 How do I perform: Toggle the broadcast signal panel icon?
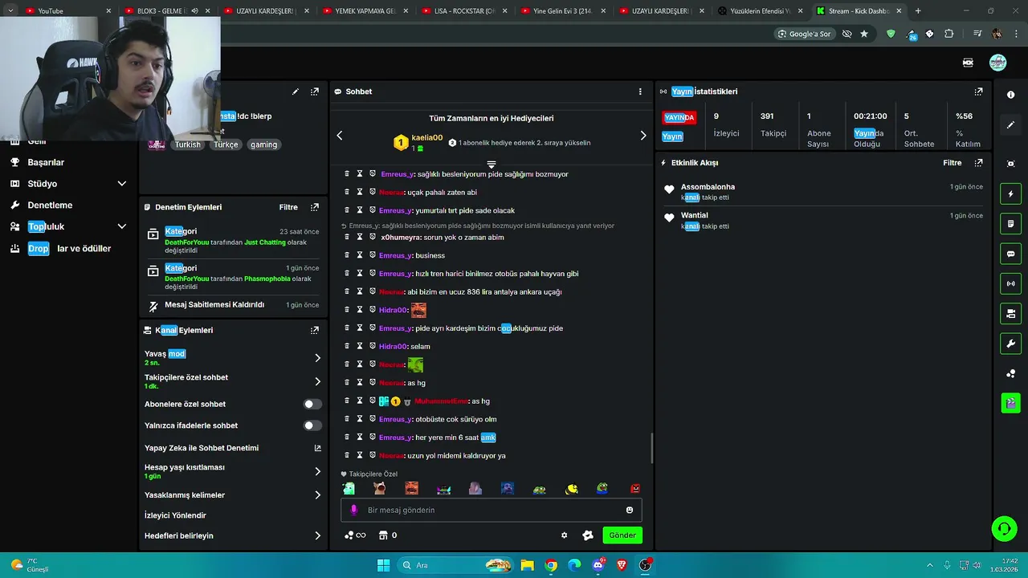pos(1010,283)
